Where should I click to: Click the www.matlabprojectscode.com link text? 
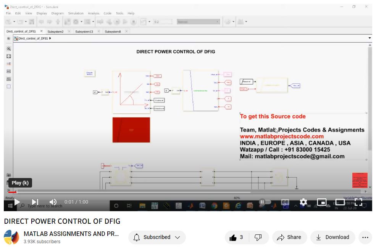coord(282,136)
